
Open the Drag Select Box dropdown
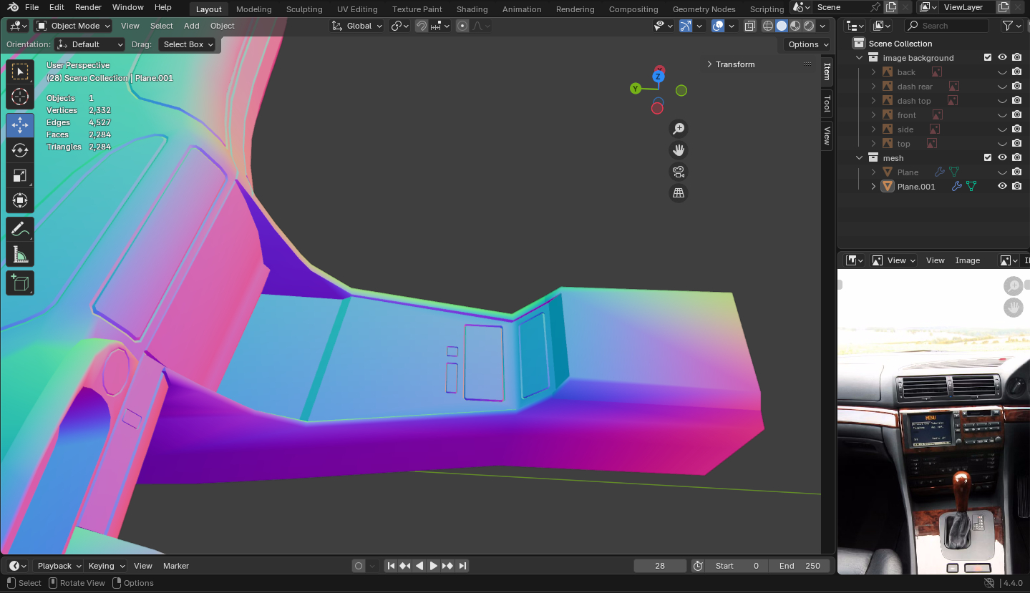pyautogui.click(x=188, y=44)
